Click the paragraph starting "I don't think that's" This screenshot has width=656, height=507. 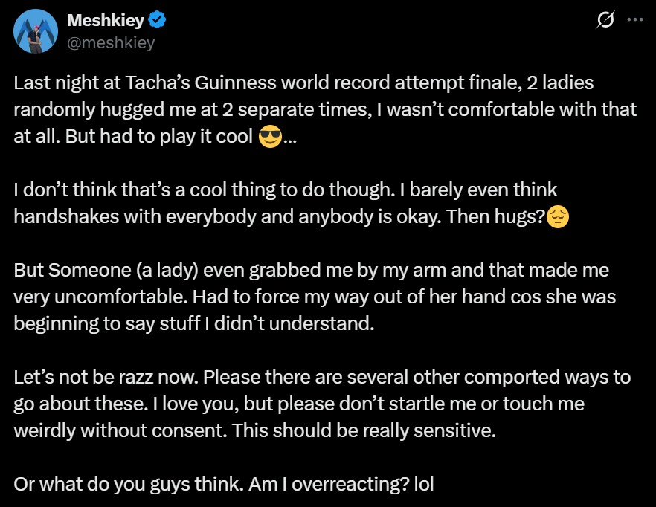pos(290,204)
